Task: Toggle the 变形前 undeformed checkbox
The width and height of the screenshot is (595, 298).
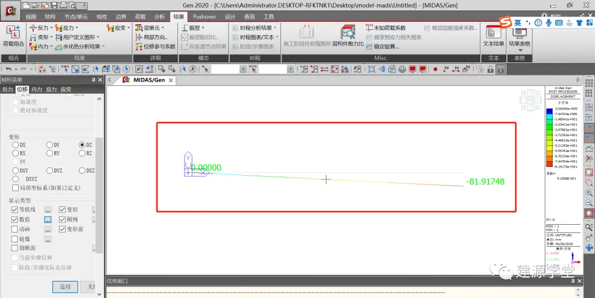Action: [63, 229]
